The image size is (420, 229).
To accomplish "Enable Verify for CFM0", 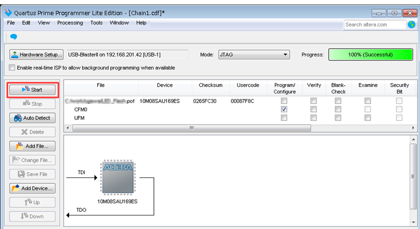I will pyautogui.click(x=314, y=109).
